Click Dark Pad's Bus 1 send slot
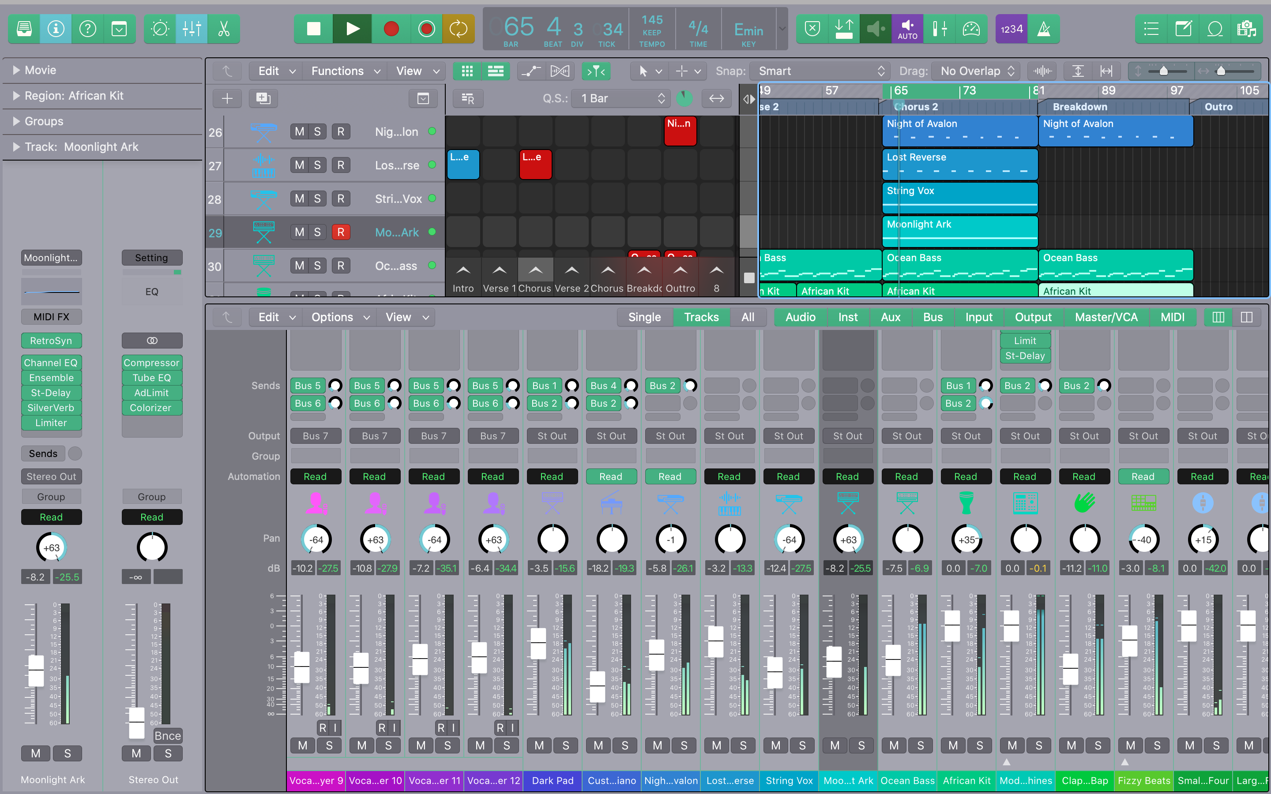The height and width of the screenshot is (794, 1271). click(x=544, y=386)
